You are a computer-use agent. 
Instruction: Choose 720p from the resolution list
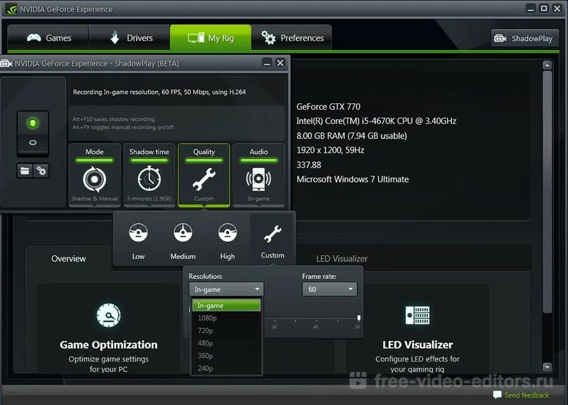coord(227,331)
